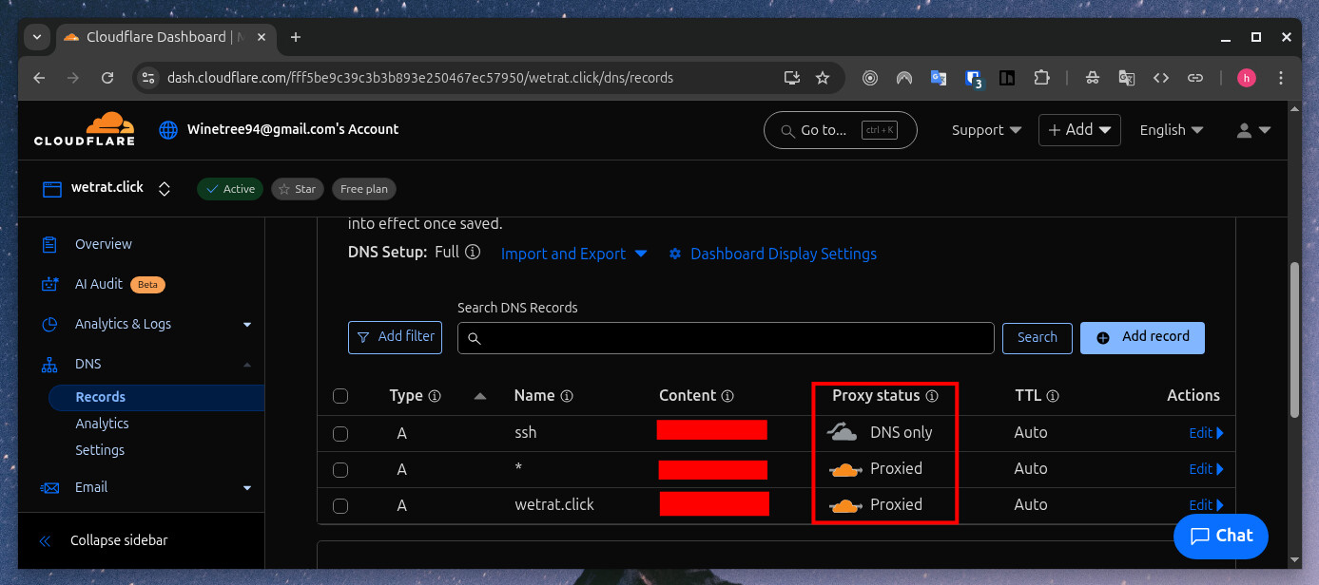Switch to the Cloudflare Dashboard tab
This screenshot has width=1319, height=585.
pyautogui.click(x=166, y=37)
